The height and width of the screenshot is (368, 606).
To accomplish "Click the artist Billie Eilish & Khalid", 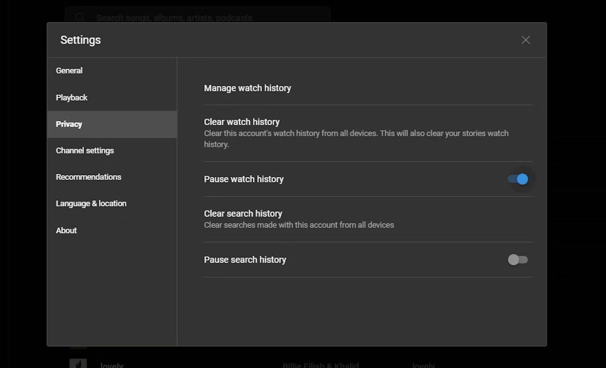I will tap(320, 364).
